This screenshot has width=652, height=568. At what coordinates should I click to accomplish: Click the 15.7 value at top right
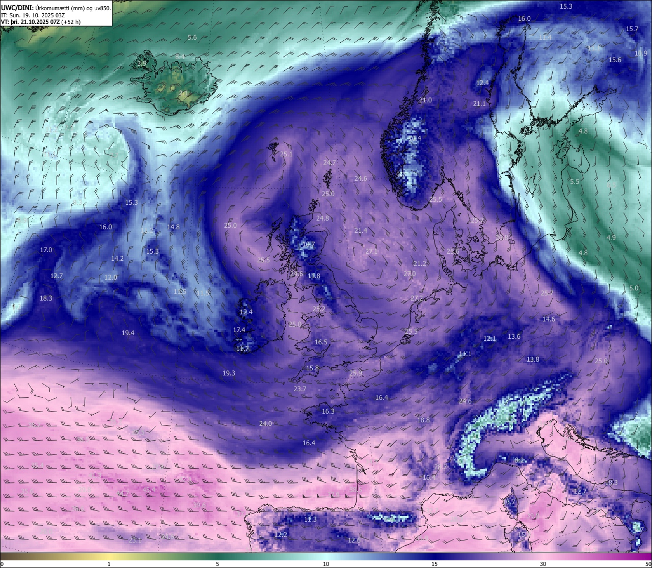pyautogui.click(x=632, y=29)
